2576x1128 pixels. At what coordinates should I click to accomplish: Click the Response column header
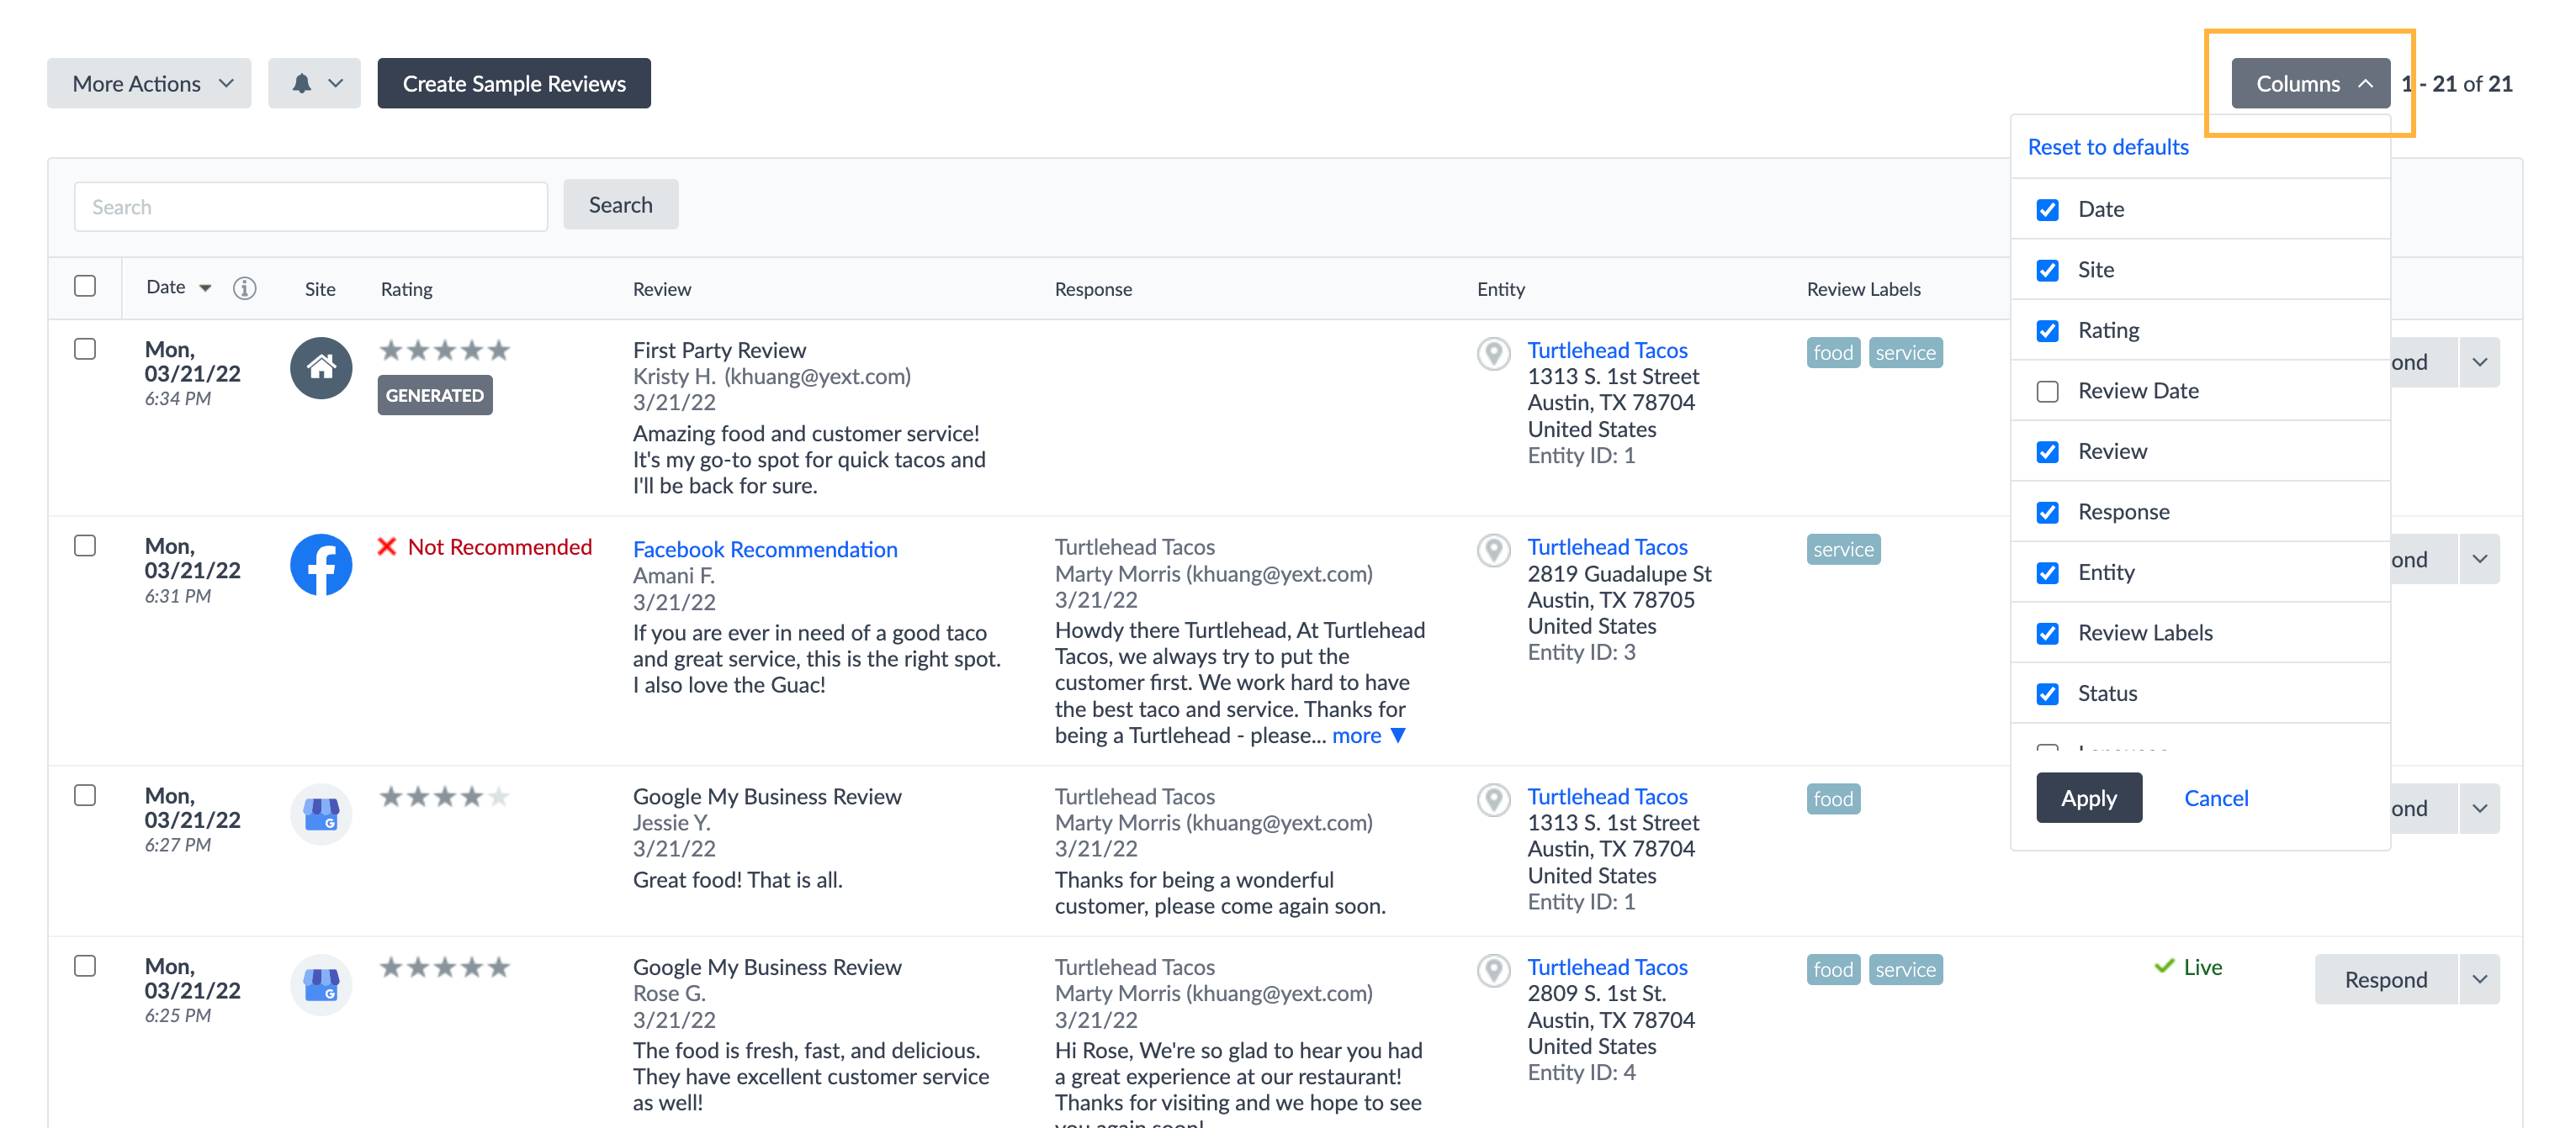[1093, 289]
